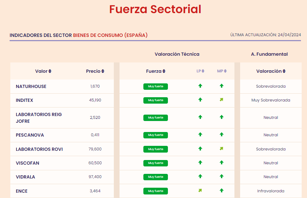Sort by MP column header
The height and width of the screenshot is (198, 307).
coord(222,71)
